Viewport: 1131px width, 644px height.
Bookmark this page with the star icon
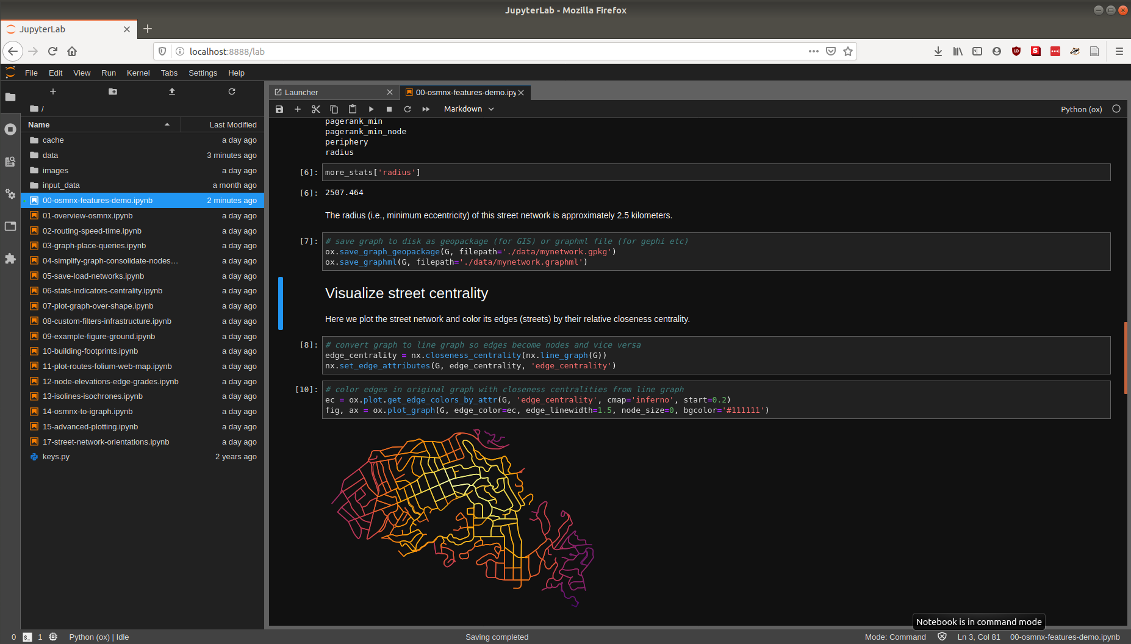pos(848,51)
